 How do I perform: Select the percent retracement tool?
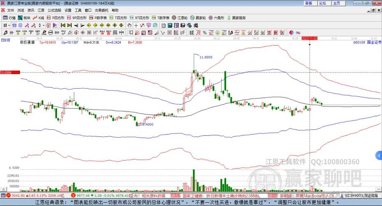point(205,33)
